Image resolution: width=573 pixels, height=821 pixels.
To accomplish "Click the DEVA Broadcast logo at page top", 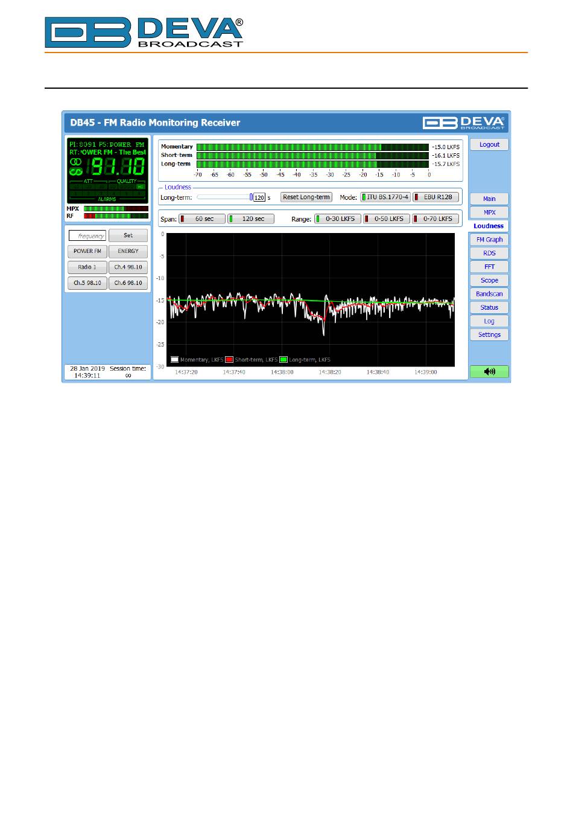I will tap(144, 32).
